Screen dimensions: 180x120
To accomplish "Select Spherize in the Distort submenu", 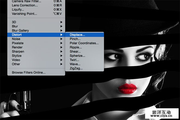I will point(77,56).
